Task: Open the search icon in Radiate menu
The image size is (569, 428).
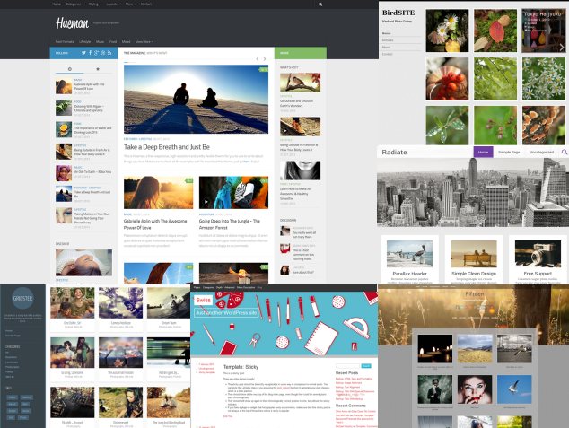Action: coord(565,152)
